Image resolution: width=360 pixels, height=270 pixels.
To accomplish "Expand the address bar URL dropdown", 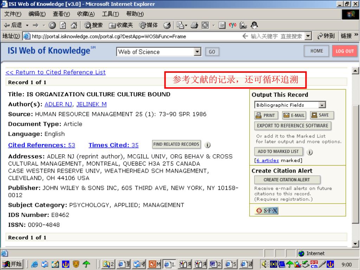I will pyautogui.click(x=308, y=36).
